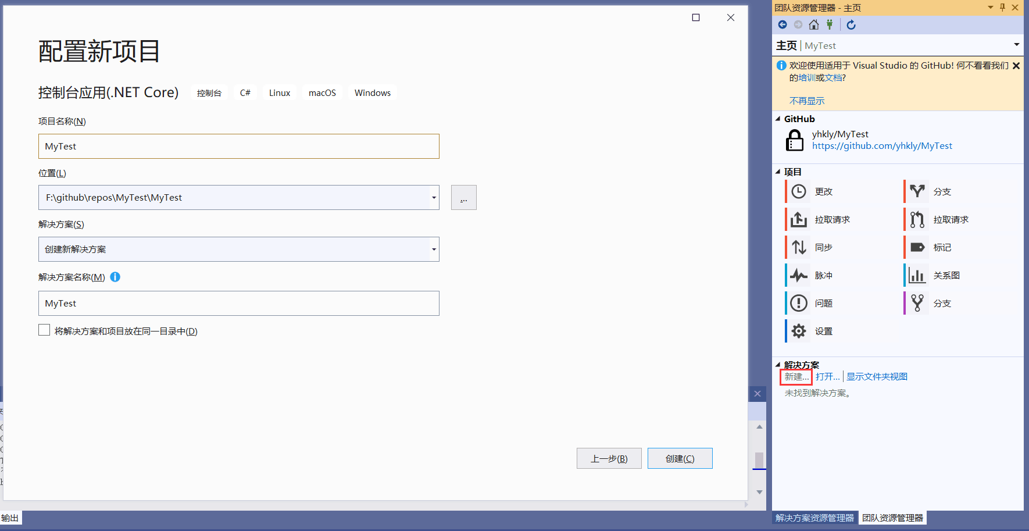Image resolution: width=1029 pixels, height=531 pixels.
Task: Click 创建 button to create project
Action: coord(680,458)
